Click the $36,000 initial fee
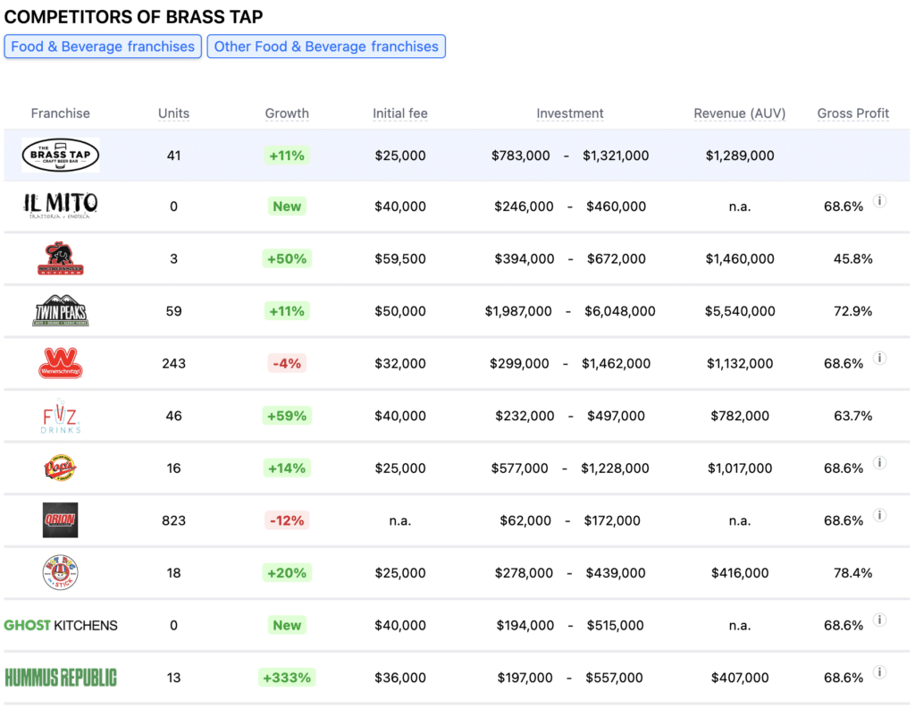 click(x=400, y=678)
